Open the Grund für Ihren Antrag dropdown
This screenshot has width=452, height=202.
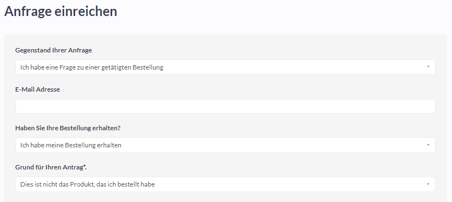(x=225, y=184)
